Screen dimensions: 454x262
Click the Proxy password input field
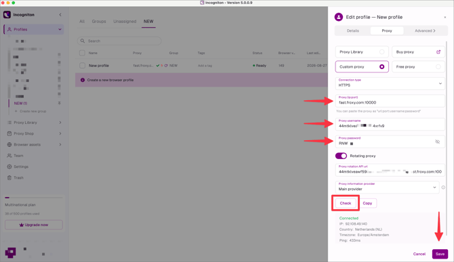[390, 141]
